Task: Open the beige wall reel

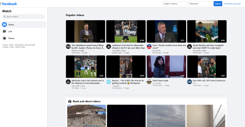Action: click(206, 116)
